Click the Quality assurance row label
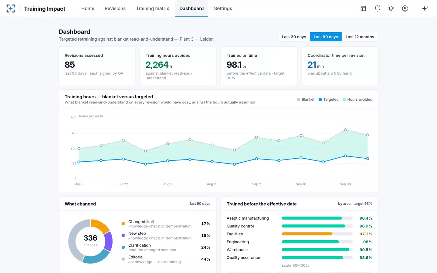 click(x=243, y=258)
